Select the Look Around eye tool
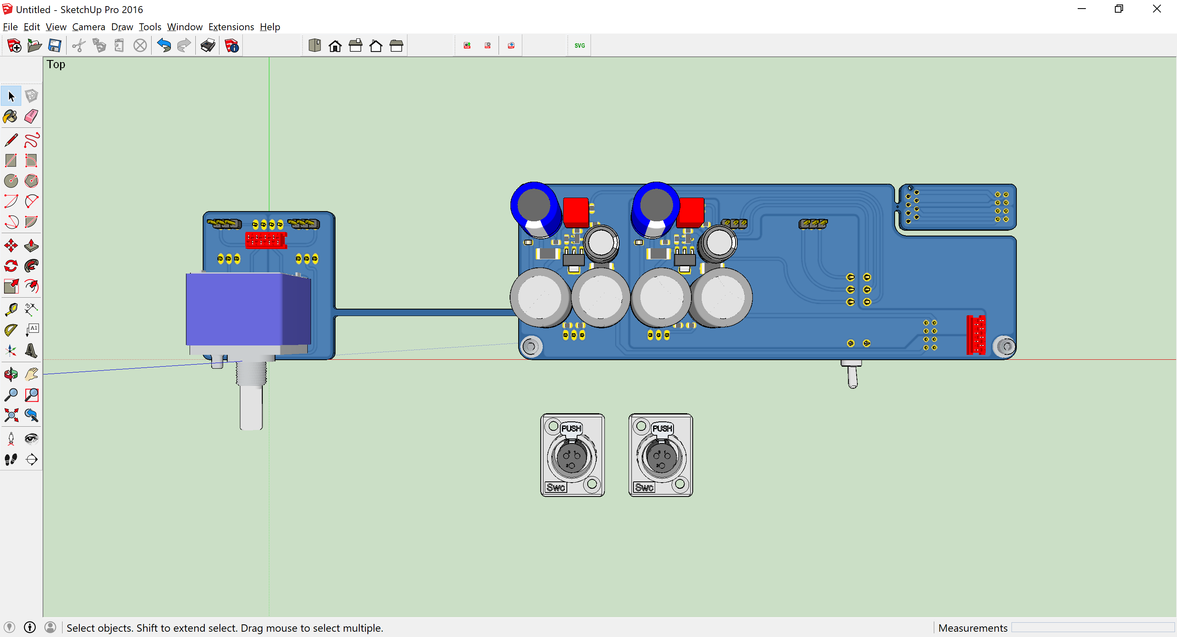 (x=31, y=439)
